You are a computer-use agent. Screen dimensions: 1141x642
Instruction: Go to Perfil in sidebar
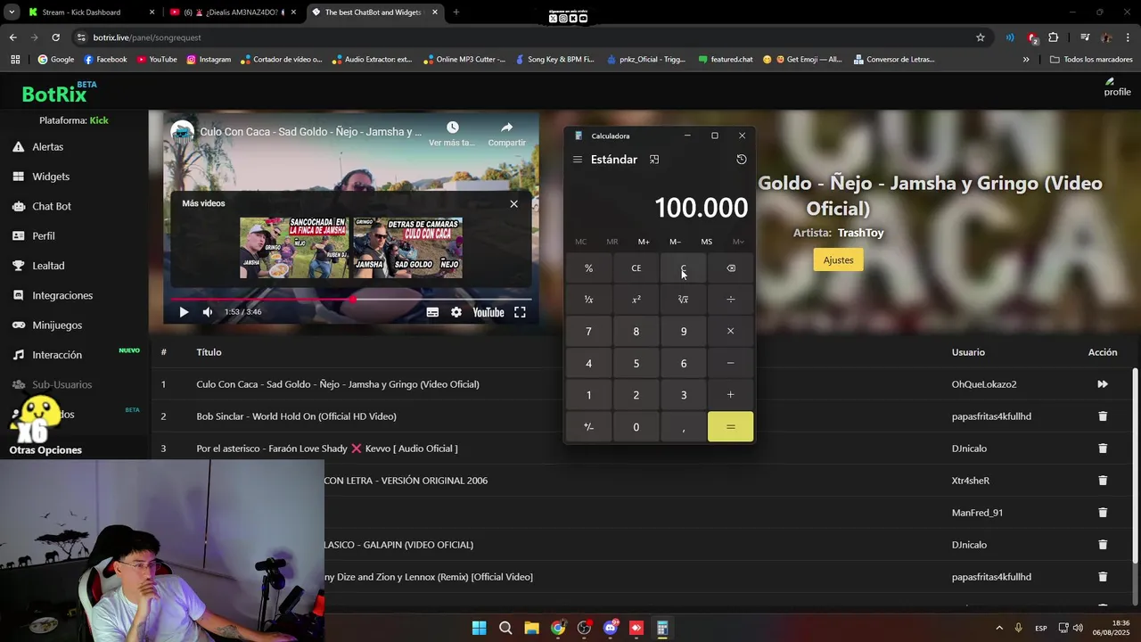pyautogui.click(x=34, y=236)
